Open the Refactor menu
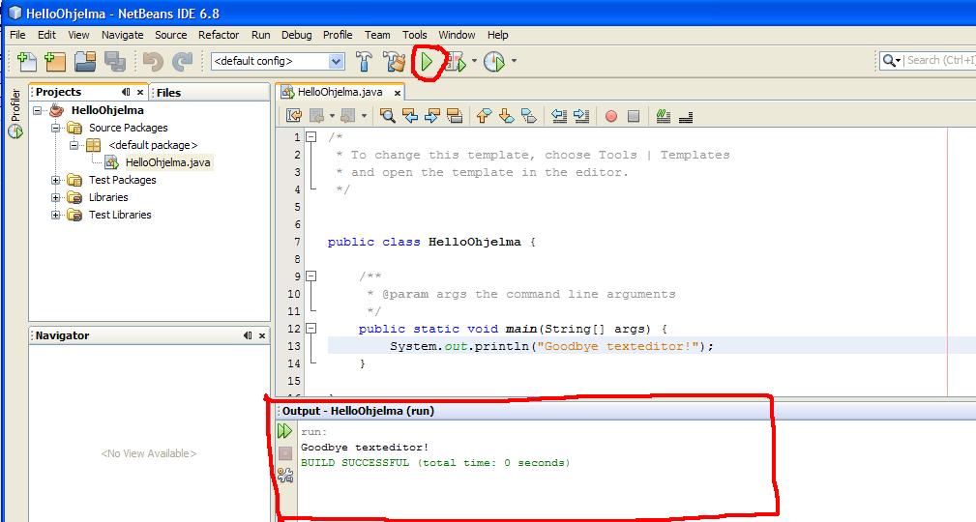The width and height of the screenshot is (976, 522). (x=219, y=35)
